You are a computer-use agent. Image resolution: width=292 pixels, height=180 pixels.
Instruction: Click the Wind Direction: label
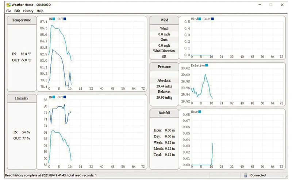164,51
